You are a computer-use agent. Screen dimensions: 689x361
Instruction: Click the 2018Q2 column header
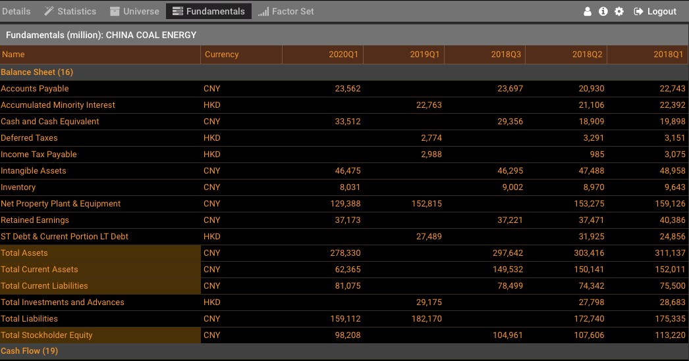[x=566, y=55]
